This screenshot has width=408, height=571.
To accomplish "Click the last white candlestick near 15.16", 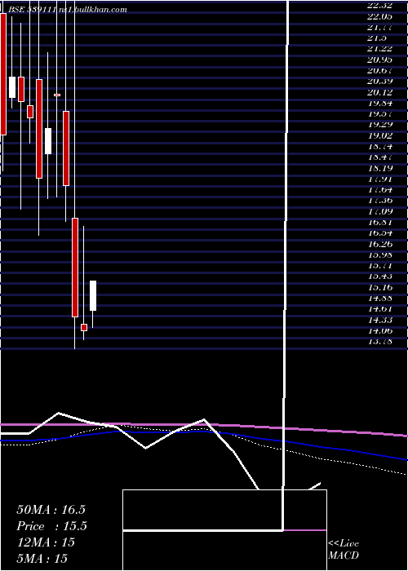I will pyautogui.click(x=93, y=295).
